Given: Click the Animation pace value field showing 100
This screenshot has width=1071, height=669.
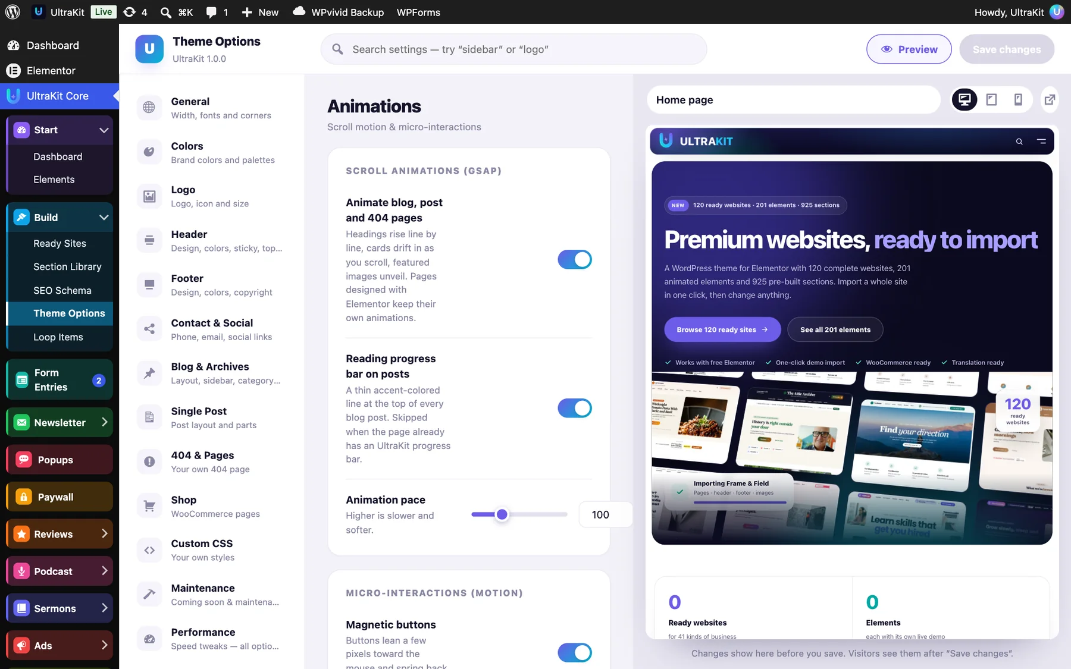Looking at the screenshot, I should click(605, 514).
